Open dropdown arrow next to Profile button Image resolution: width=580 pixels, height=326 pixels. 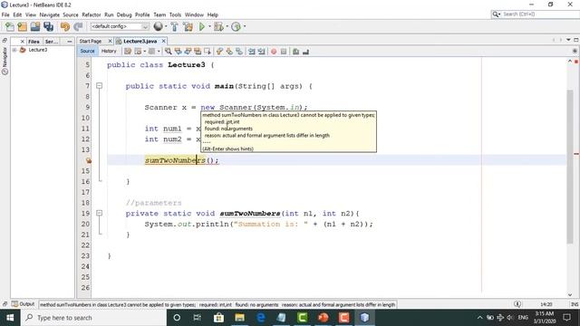click(244, 26)
